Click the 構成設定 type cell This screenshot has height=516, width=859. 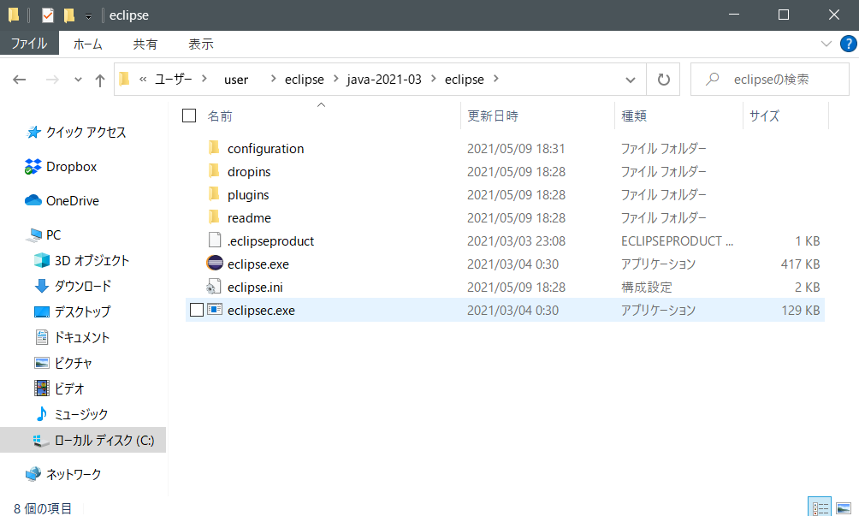[x=647, y=287]
